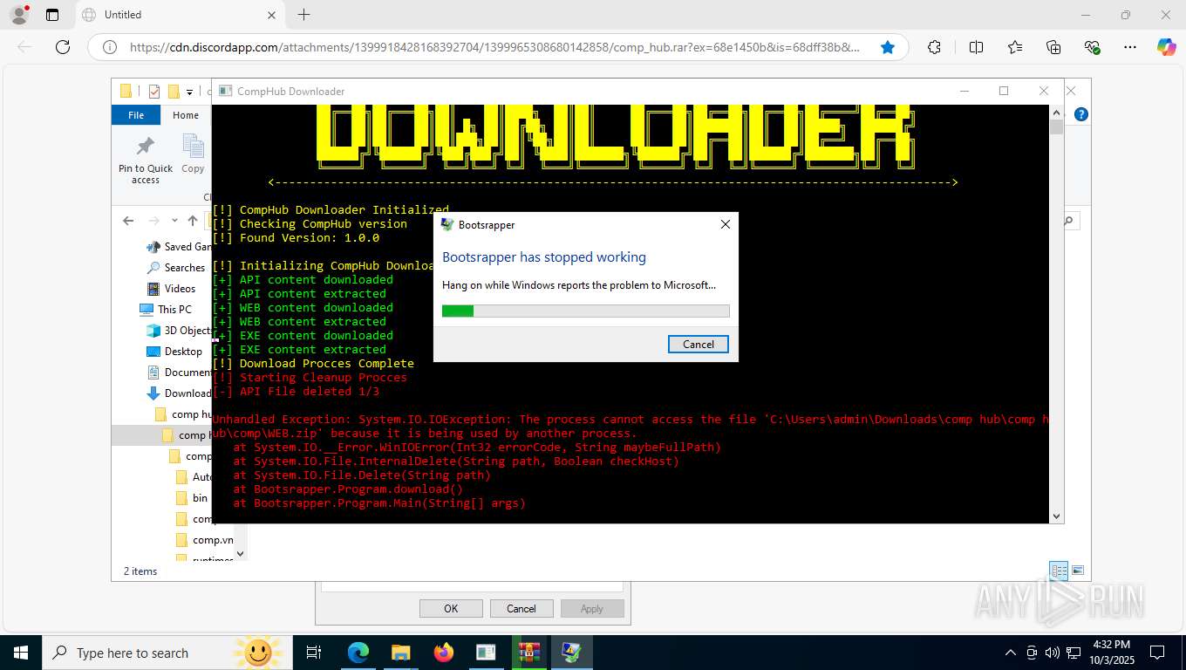Screen dimensions: 1186x670
Task: Show hidden system tray icons
Action: tap(1011, 653)
